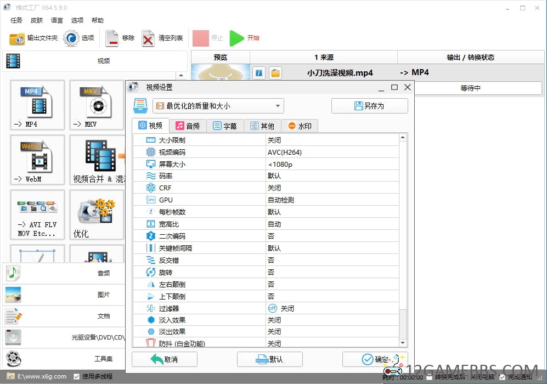Switch to the 字幕 tab
This screenshot has height=384, width=547.
225,126
